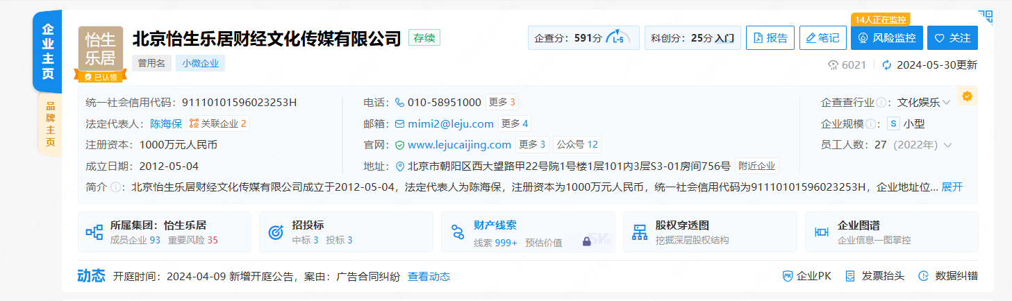Open the 科创分 25分 入门 badge
This screenshot has height=301, width=1012.
tap(692, 38)
